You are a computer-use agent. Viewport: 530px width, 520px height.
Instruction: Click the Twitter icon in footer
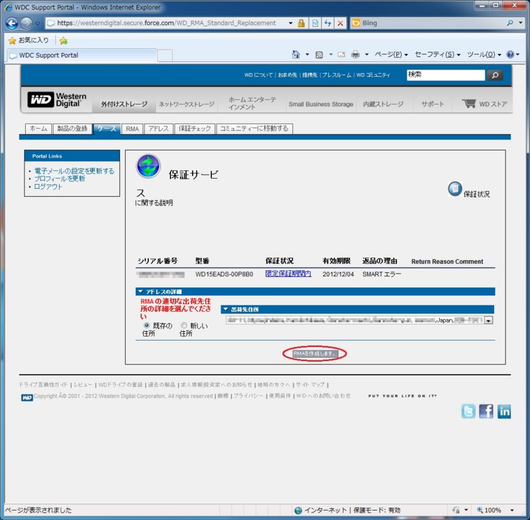pyautogui.click(x=468, y=411)
